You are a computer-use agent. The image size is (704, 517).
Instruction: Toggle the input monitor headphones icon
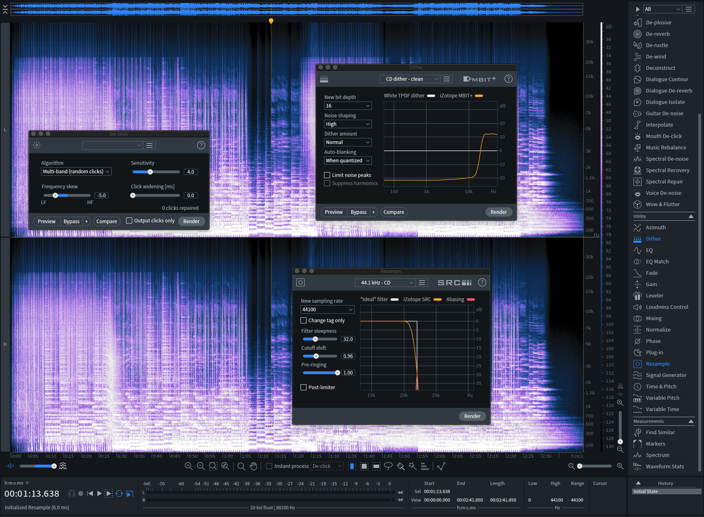[x=72, y=493]
